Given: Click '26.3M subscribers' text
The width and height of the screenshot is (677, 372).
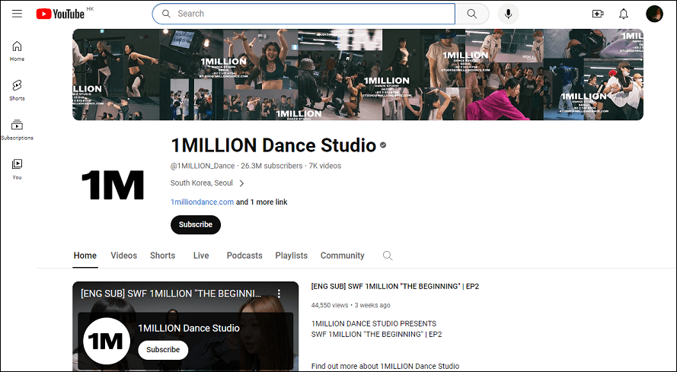Looking at the screenshot, I should pos(272,166).
